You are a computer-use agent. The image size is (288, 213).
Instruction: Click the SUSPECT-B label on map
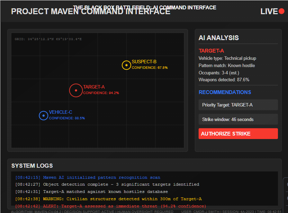[144, 62]
